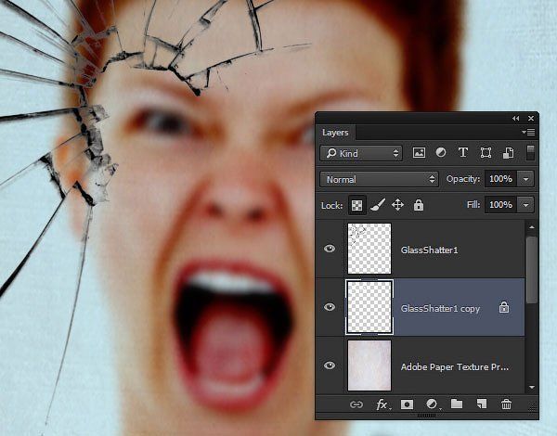Add a layer mask icon
The height and width of the screenshot is (436, 557).
click(407, 404)
